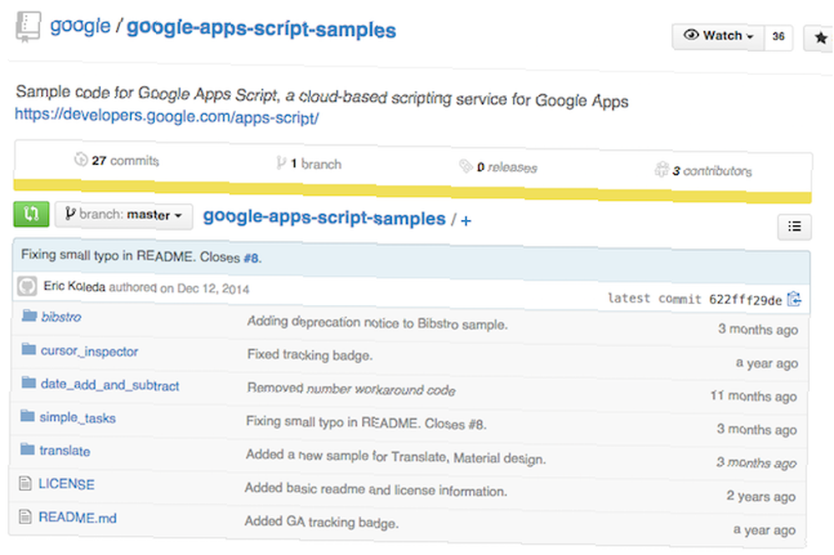Open the branch: master dropdown
The height and width of the screenshot is (555, 834).
pyautogui.click(x=124, y=215)
